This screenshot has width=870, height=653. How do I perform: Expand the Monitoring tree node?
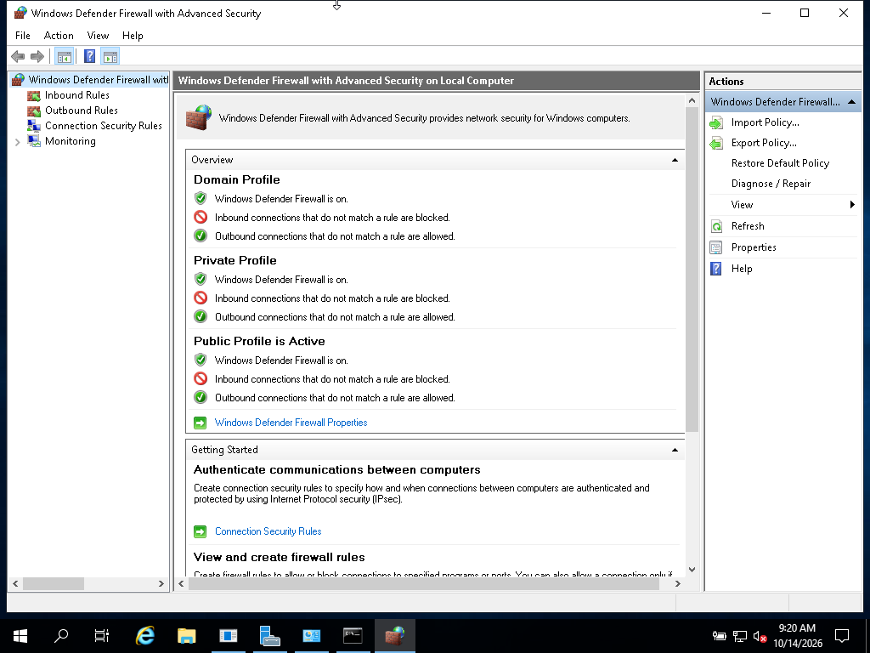17,142
